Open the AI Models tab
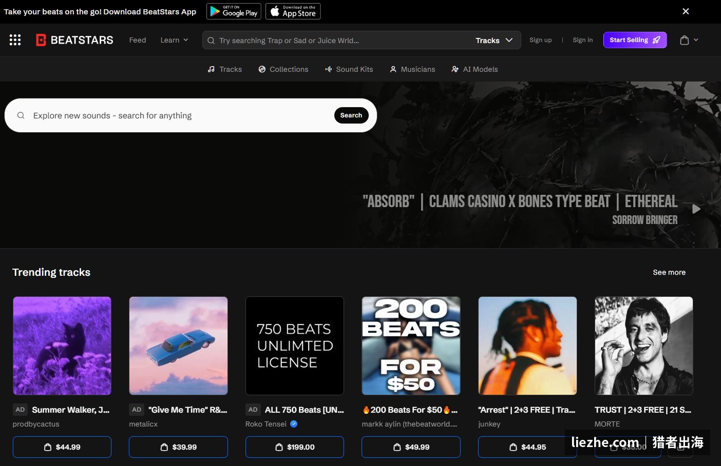The height and width of the screenshot is (466, 721). pyautogui.click(x=475, y=69)
